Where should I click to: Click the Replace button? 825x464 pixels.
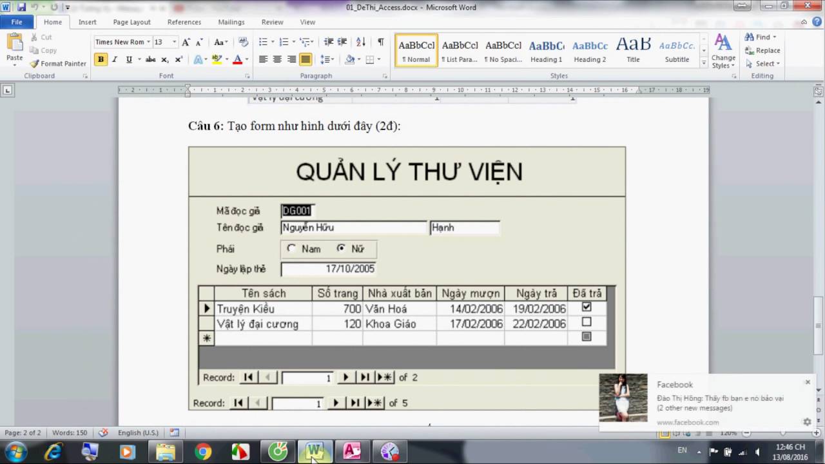point(762,50)
